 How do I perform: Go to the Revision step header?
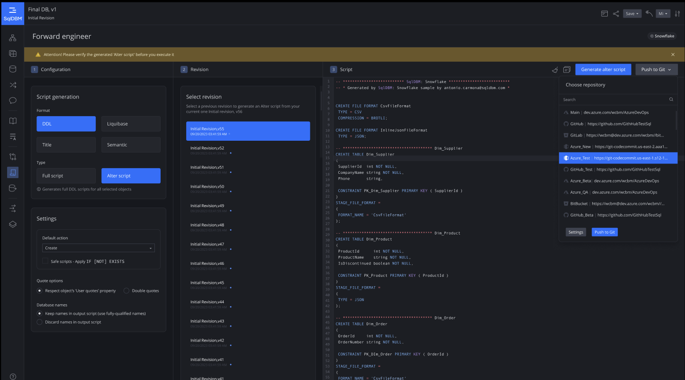tap(194, 69)
